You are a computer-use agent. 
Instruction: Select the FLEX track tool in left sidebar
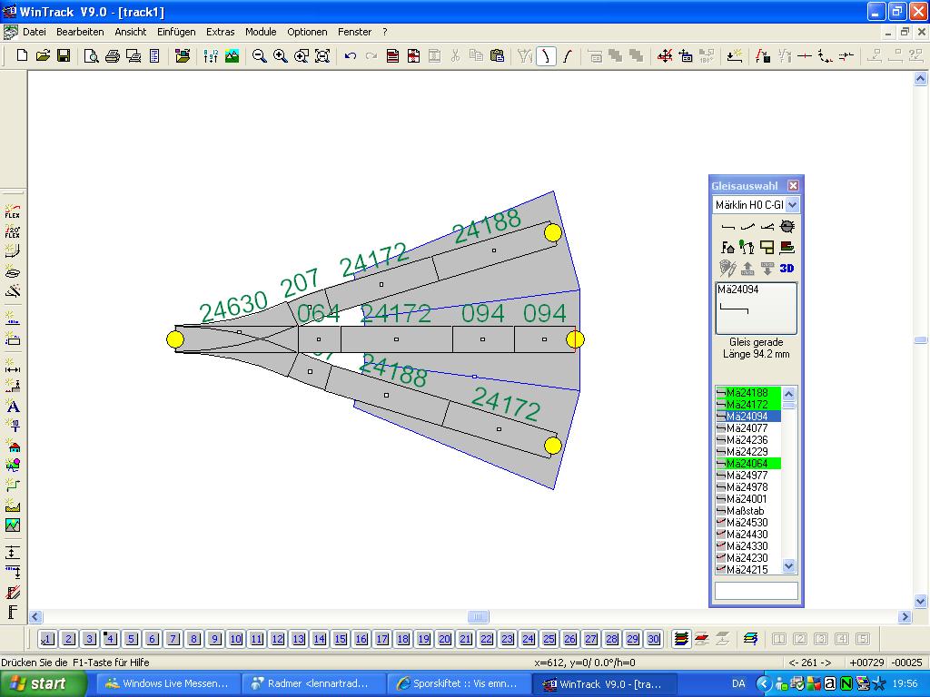13,211
